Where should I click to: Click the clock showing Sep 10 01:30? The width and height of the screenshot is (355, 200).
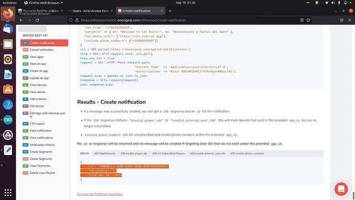pyautogui.click(x=185, y=3)
